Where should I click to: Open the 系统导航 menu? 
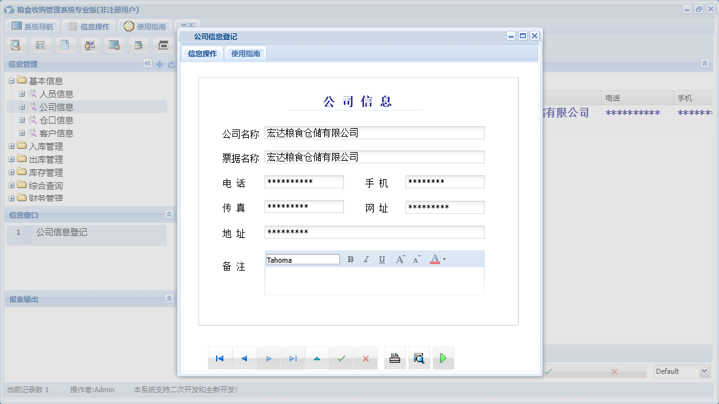pos(32,26)
